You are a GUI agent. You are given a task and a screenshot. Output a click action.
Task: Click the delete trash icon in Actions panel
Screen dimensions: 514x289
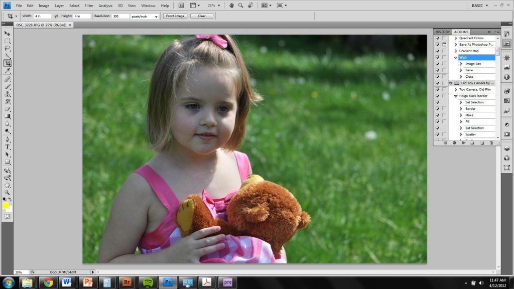point(491,143)
